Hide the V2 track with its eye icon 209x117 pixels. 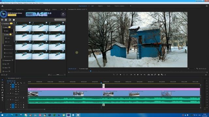(x=18, y=89)
